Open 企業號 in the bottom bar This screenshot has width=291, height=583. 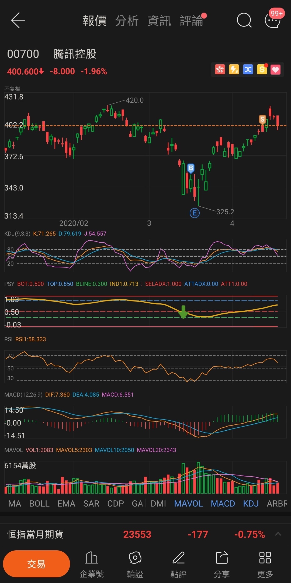point(92,564)
